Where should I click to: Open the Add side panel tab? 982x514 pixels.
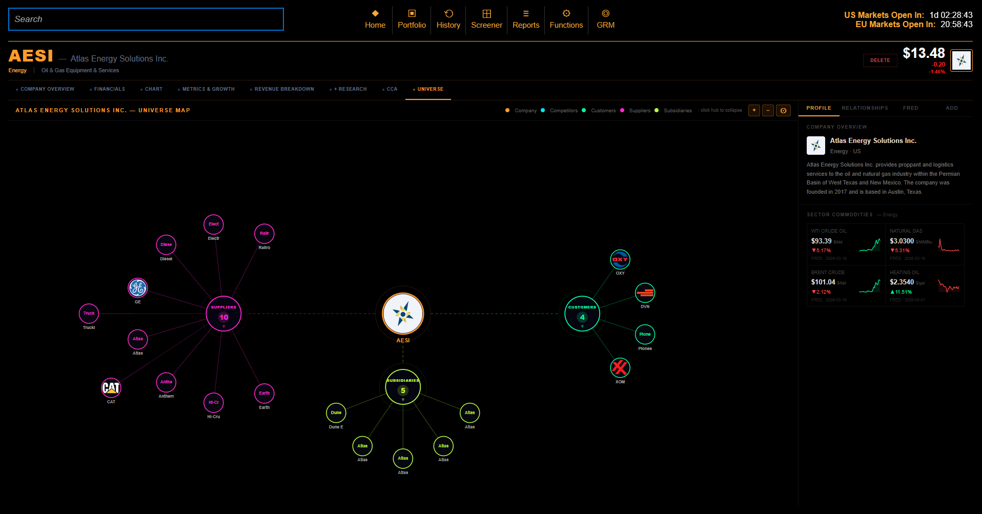tap(952, 108)
